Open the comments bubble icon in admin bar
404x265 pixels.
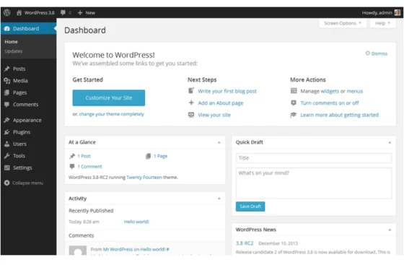(63, 12)
